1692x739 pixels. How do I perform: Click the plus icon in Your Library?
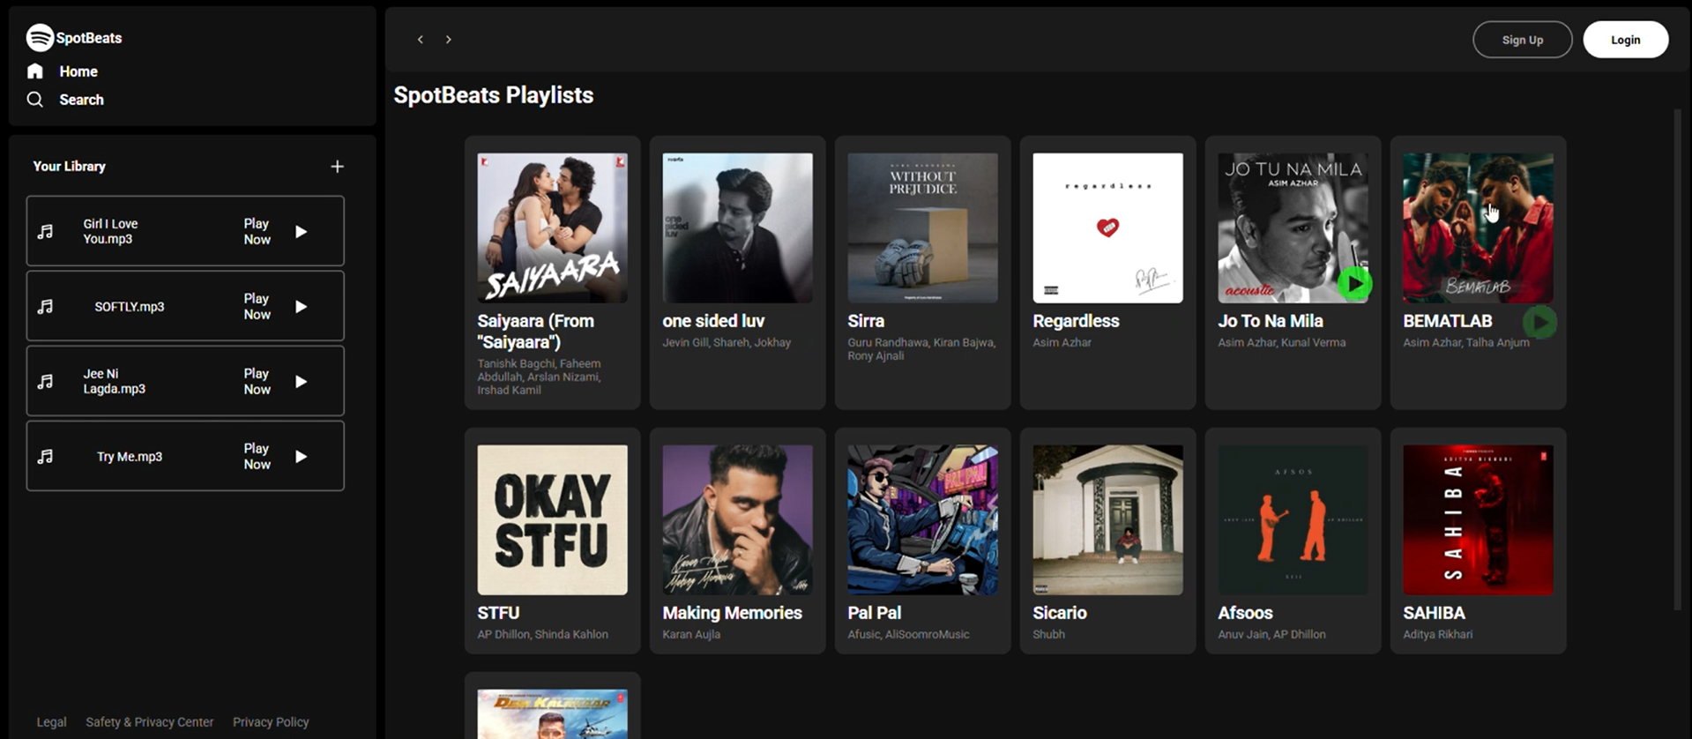[337, 167]
